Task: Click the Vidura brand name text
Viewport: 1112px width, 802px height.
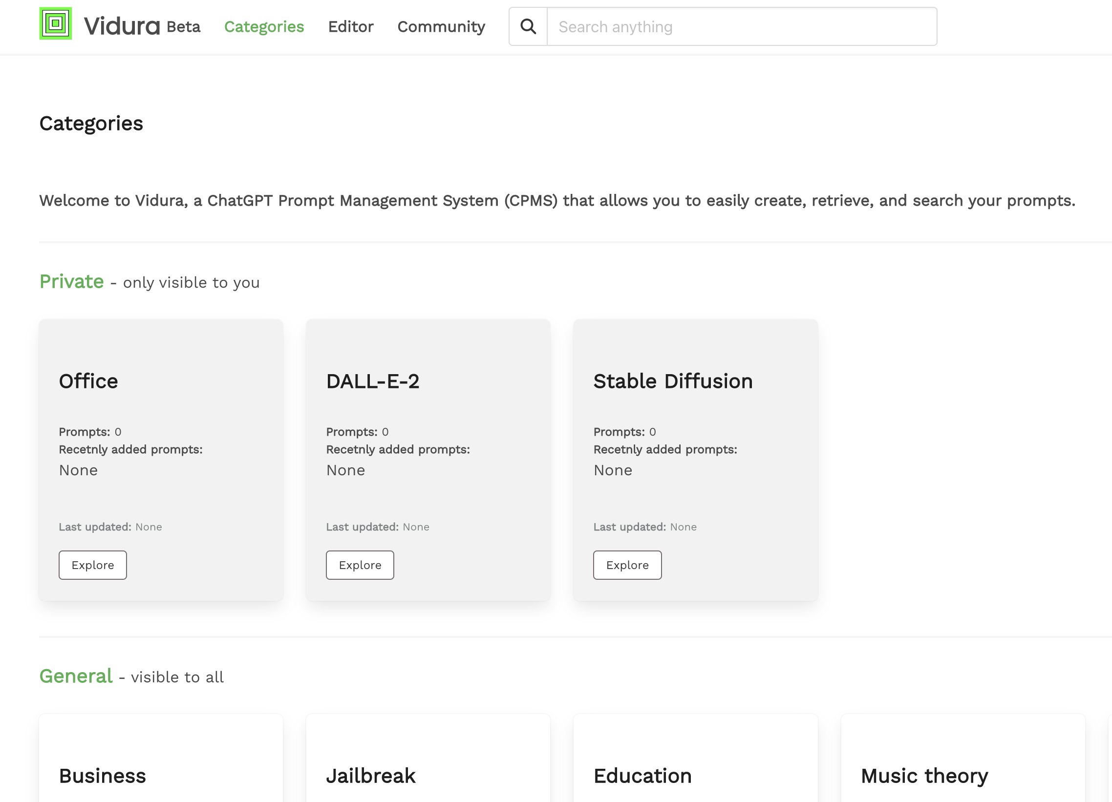Action: pyautogui.click(x=122, y=26)
